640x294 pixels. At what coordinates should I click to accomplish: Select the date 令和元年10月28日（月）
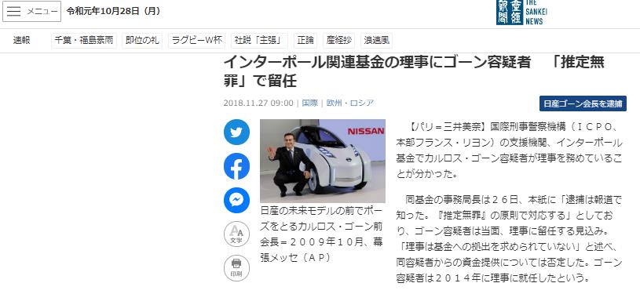click(113, 12)
